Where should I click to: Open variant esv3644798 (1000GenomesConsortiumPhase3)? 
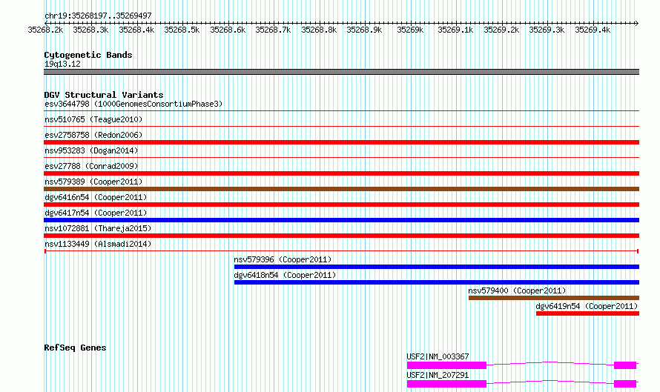(133, 104)
